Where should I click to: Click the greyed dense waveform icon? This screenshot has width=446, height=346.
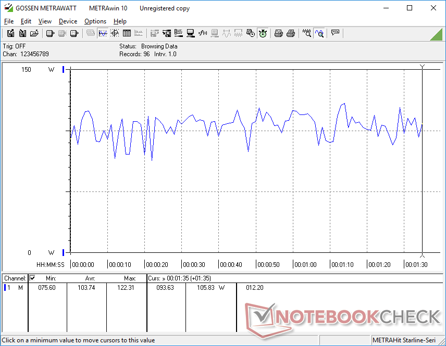pyautogui.click(x=238, y=33)
